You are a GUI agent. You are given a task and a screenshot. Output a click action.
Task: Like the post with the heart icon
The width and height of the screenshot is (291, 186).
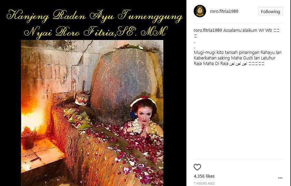point(197,167)
